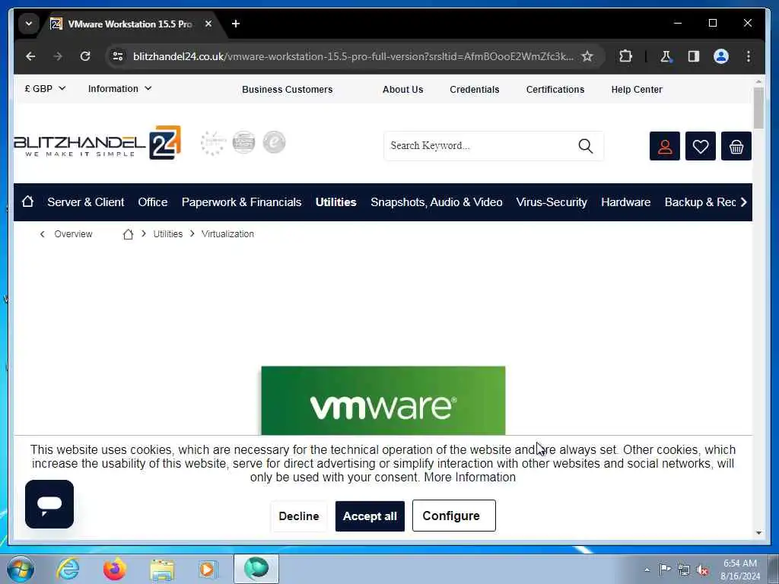Open a new tab with the plus icon
Image resolution: width=779 pixels, height=584 pixels.
tap(236, 24)
